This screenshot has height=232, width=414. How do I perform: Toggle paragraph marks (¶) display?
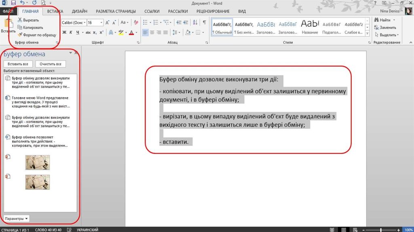[204, 23]
